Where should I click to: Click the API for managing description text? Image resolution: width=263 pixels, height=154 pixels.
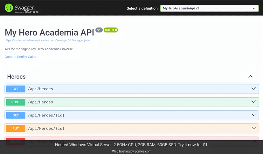pos(39,49)
